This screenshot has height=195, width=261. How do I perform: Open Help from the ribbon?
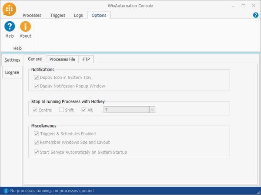(x=10, y=30)
